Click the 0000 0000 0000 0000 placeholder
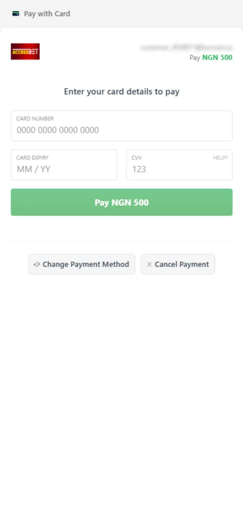The image size is (243, 528). (58, 130)
